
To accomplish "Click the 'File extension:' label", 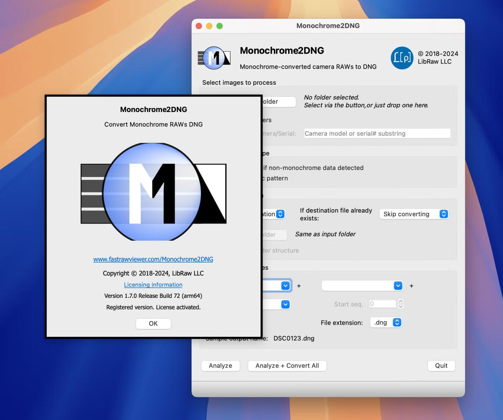I will (x=341, y=323).
